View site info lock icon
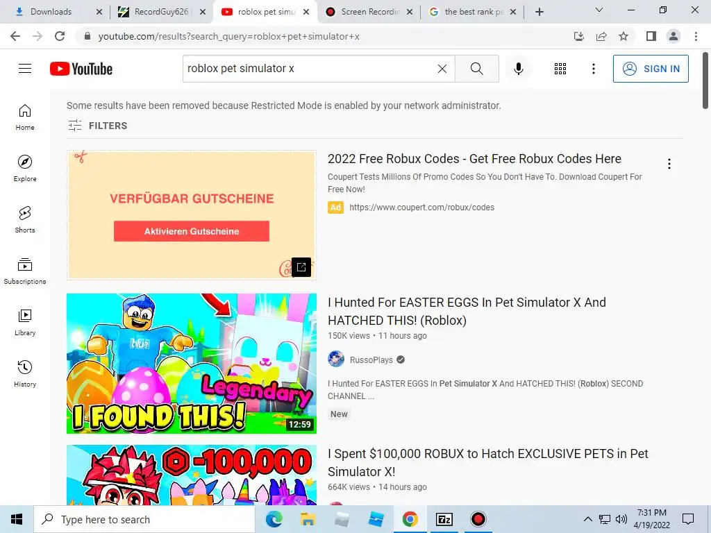This screenshot has width=711, height=533. (87, 36)
